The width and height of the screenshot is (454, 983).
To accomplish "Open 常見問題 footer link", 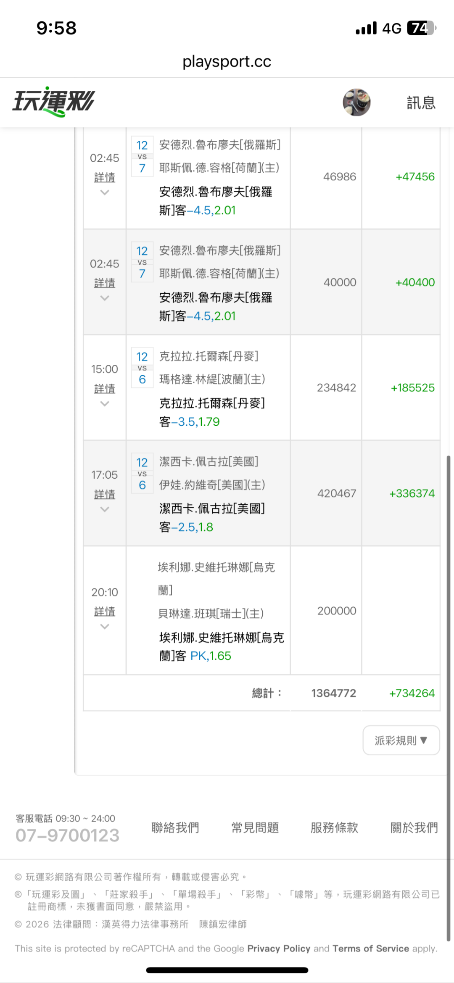I will click(255, 828).
